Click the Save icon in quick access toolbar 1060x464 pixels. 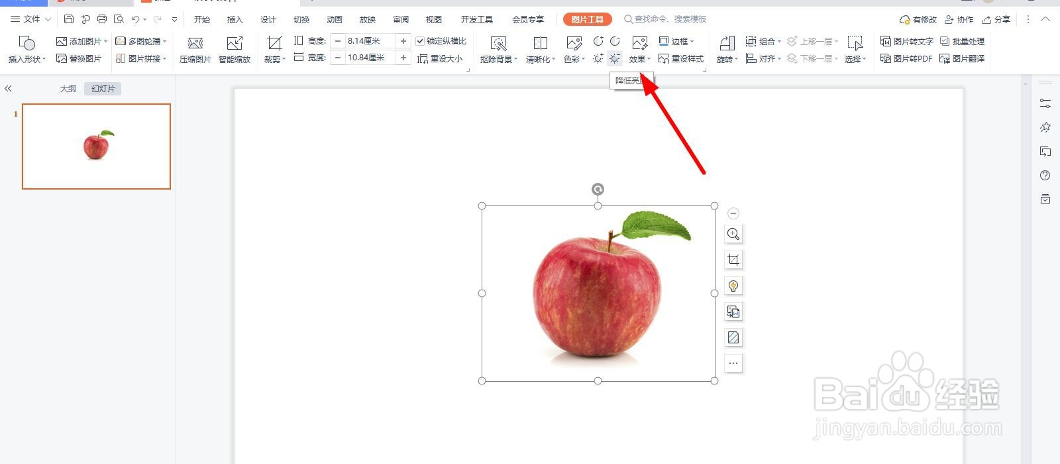(x=69, y=19)
